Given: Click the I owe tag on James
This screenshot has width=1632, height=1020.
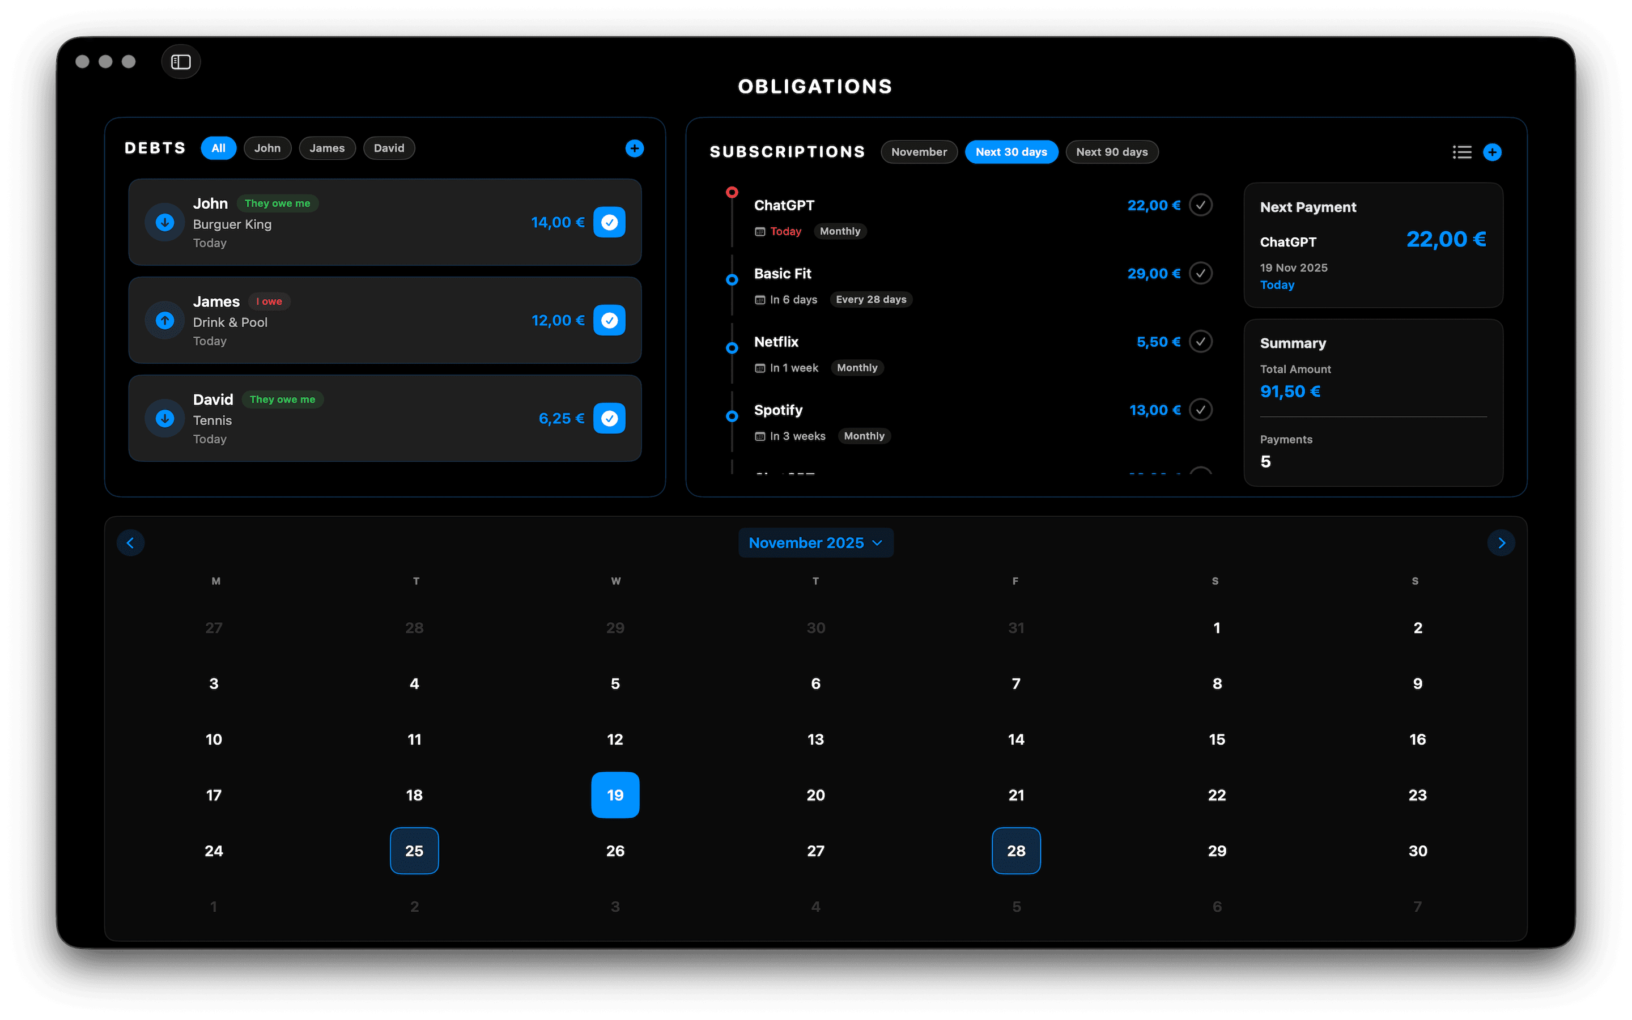Looking at the screenshot, I should (269, 301).
